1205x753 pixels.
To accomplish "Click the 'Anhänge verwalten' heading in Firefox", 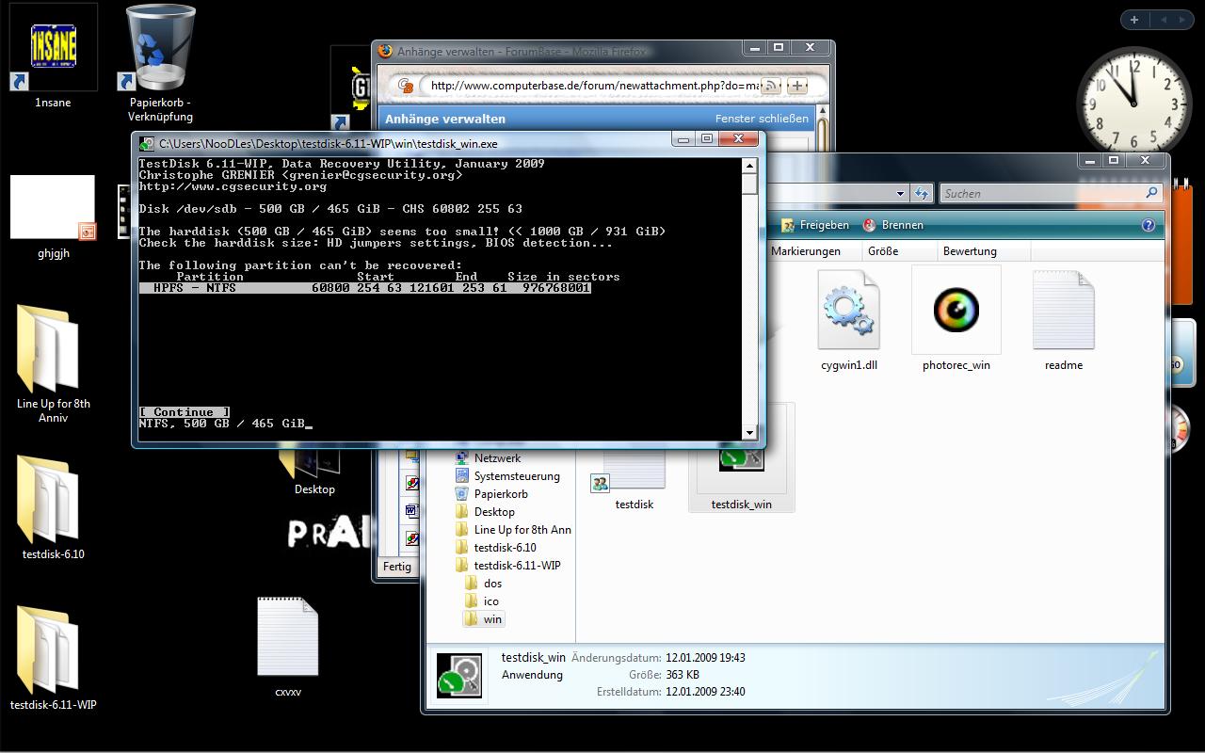I will (x=445, y=119).
